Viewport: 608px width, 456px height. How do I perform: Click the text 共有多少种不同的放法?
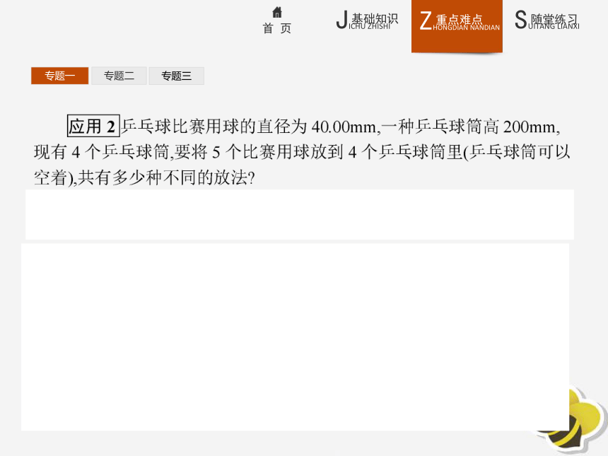(163, 178)
